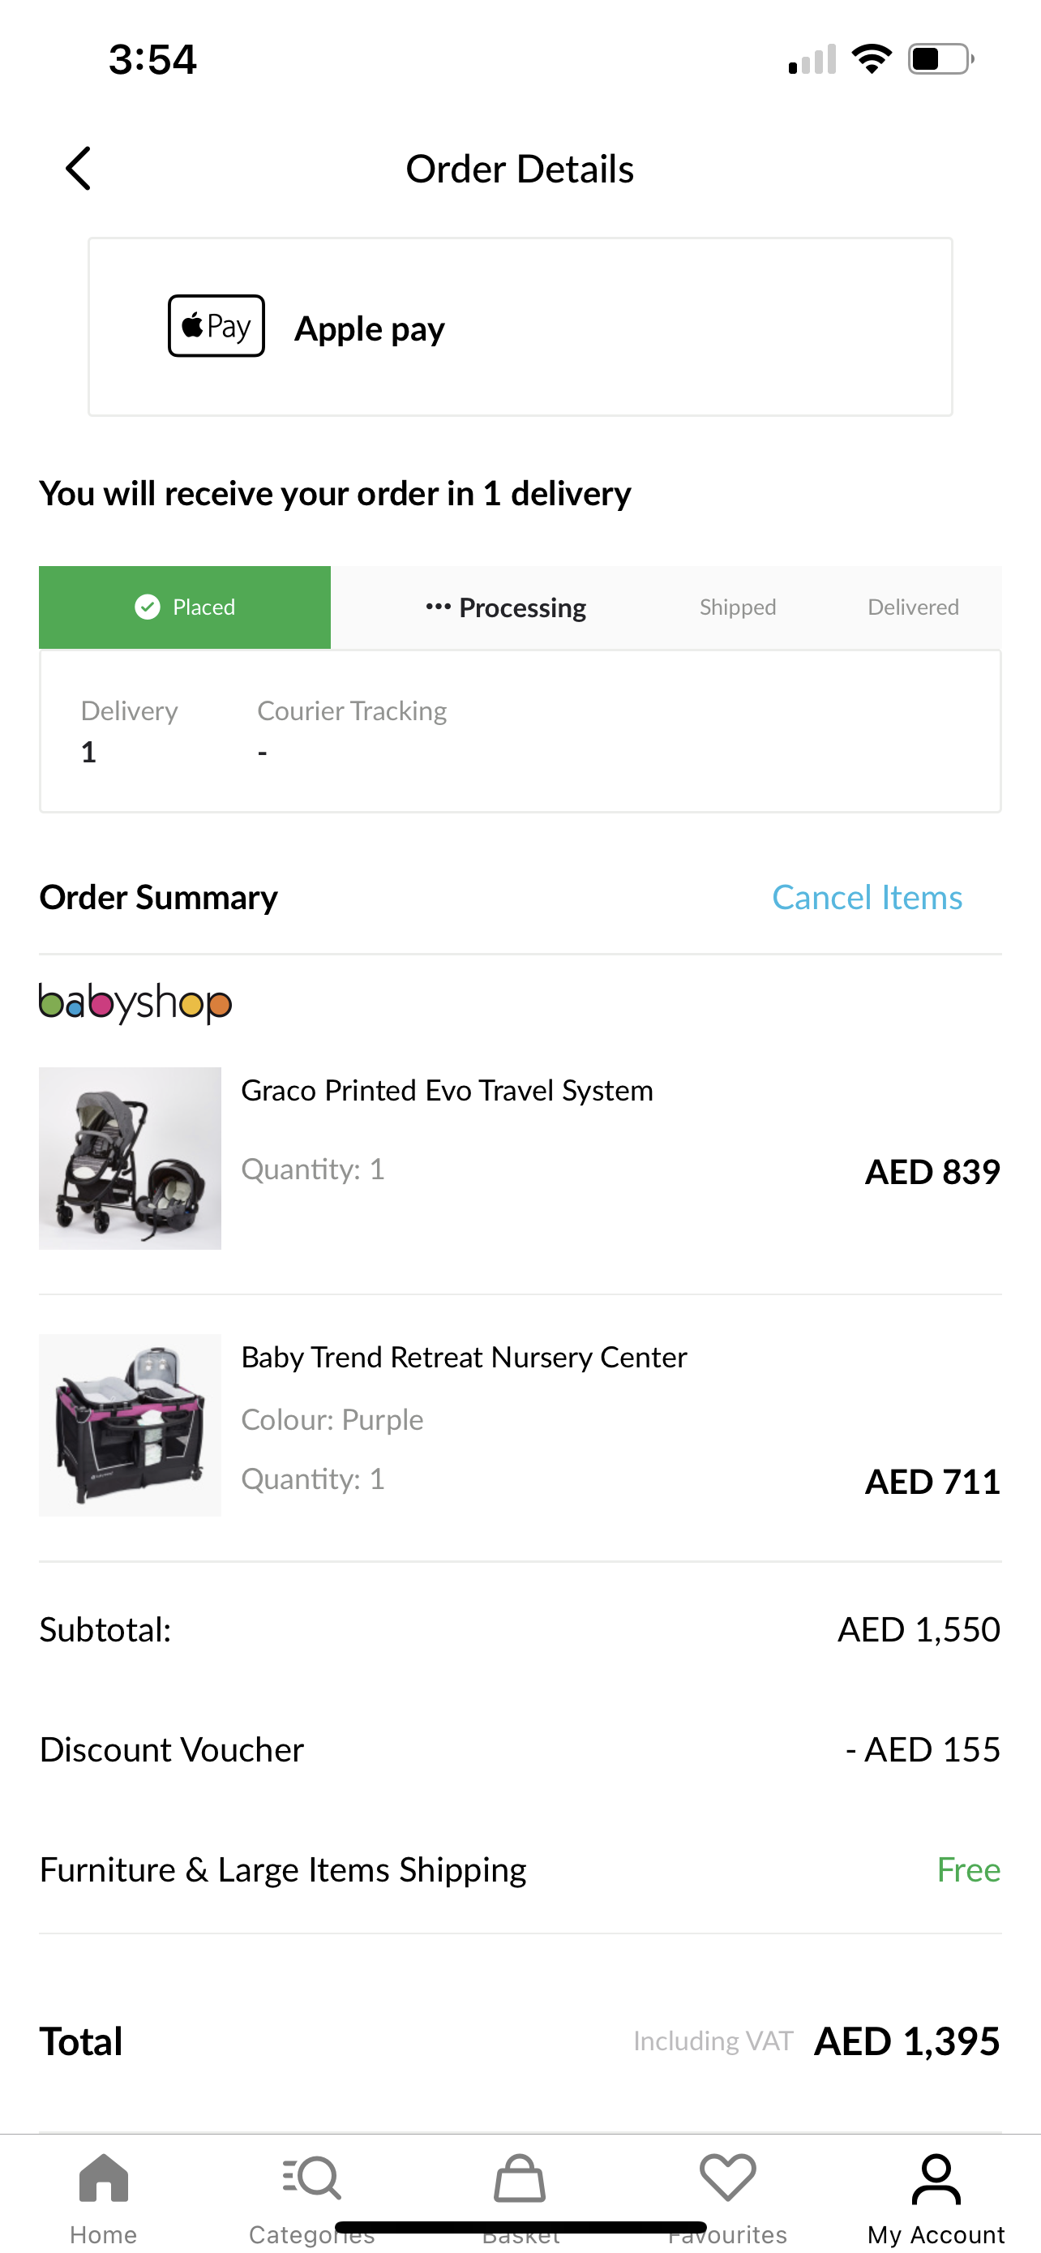Image resolution: width=1041 pixels, height=2253 pixels.
Task: Tap the Graco stroller product thumbnail
Action: (x=131, y=1158)
